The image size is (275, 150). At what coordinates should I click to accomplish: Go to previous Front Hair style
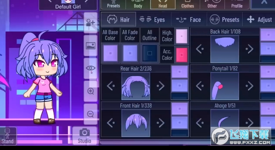(111, 123)
